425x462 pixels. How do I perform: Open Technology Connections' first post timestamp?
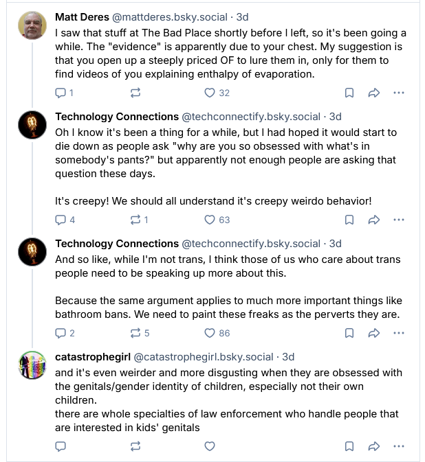(335, 117)
